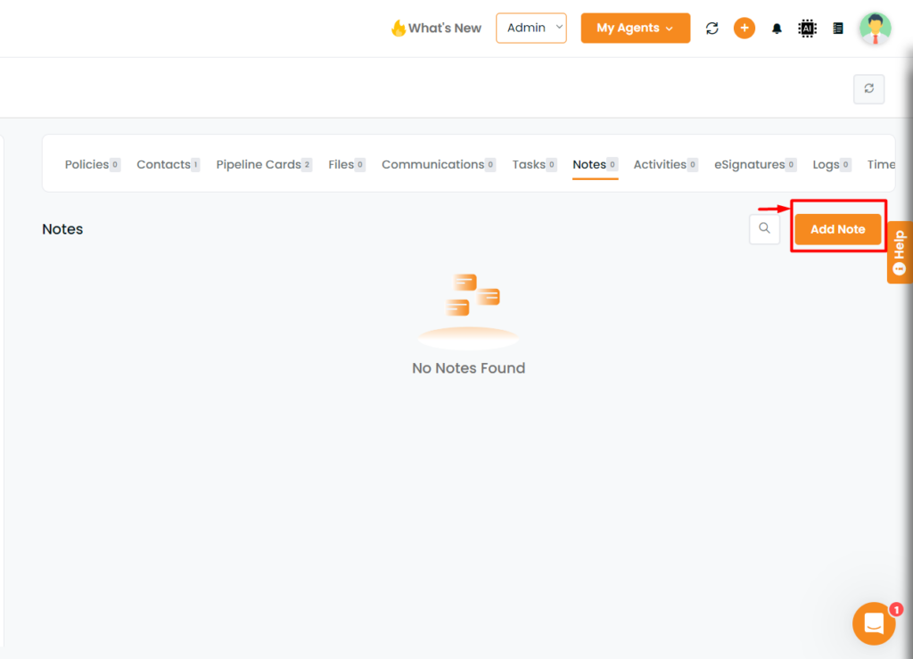Screen dimensions: 913x659
Task: Select the Files tab
Action: coord(347,165)
